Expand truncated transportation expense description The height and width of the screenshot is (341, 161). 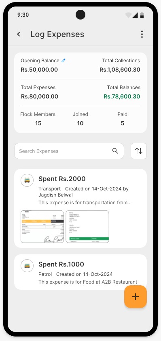click(x=85, y=203)
